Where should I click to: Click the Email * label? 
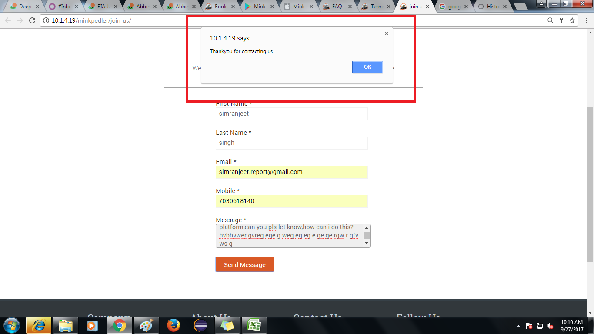pyautogui.click(x=226, y=162)
